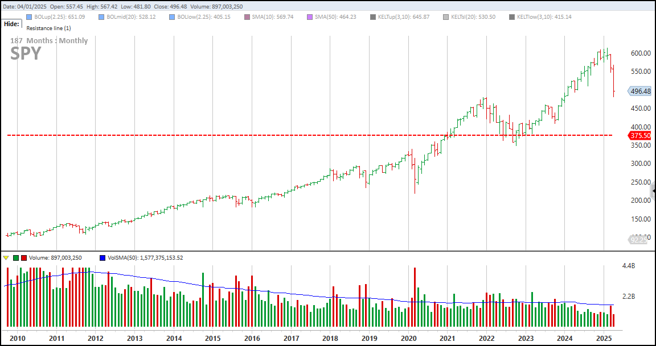This screenshot has height=346, width=656.
Task: Click the 2020 year label on time axis
Action: [x=408, y=337]
